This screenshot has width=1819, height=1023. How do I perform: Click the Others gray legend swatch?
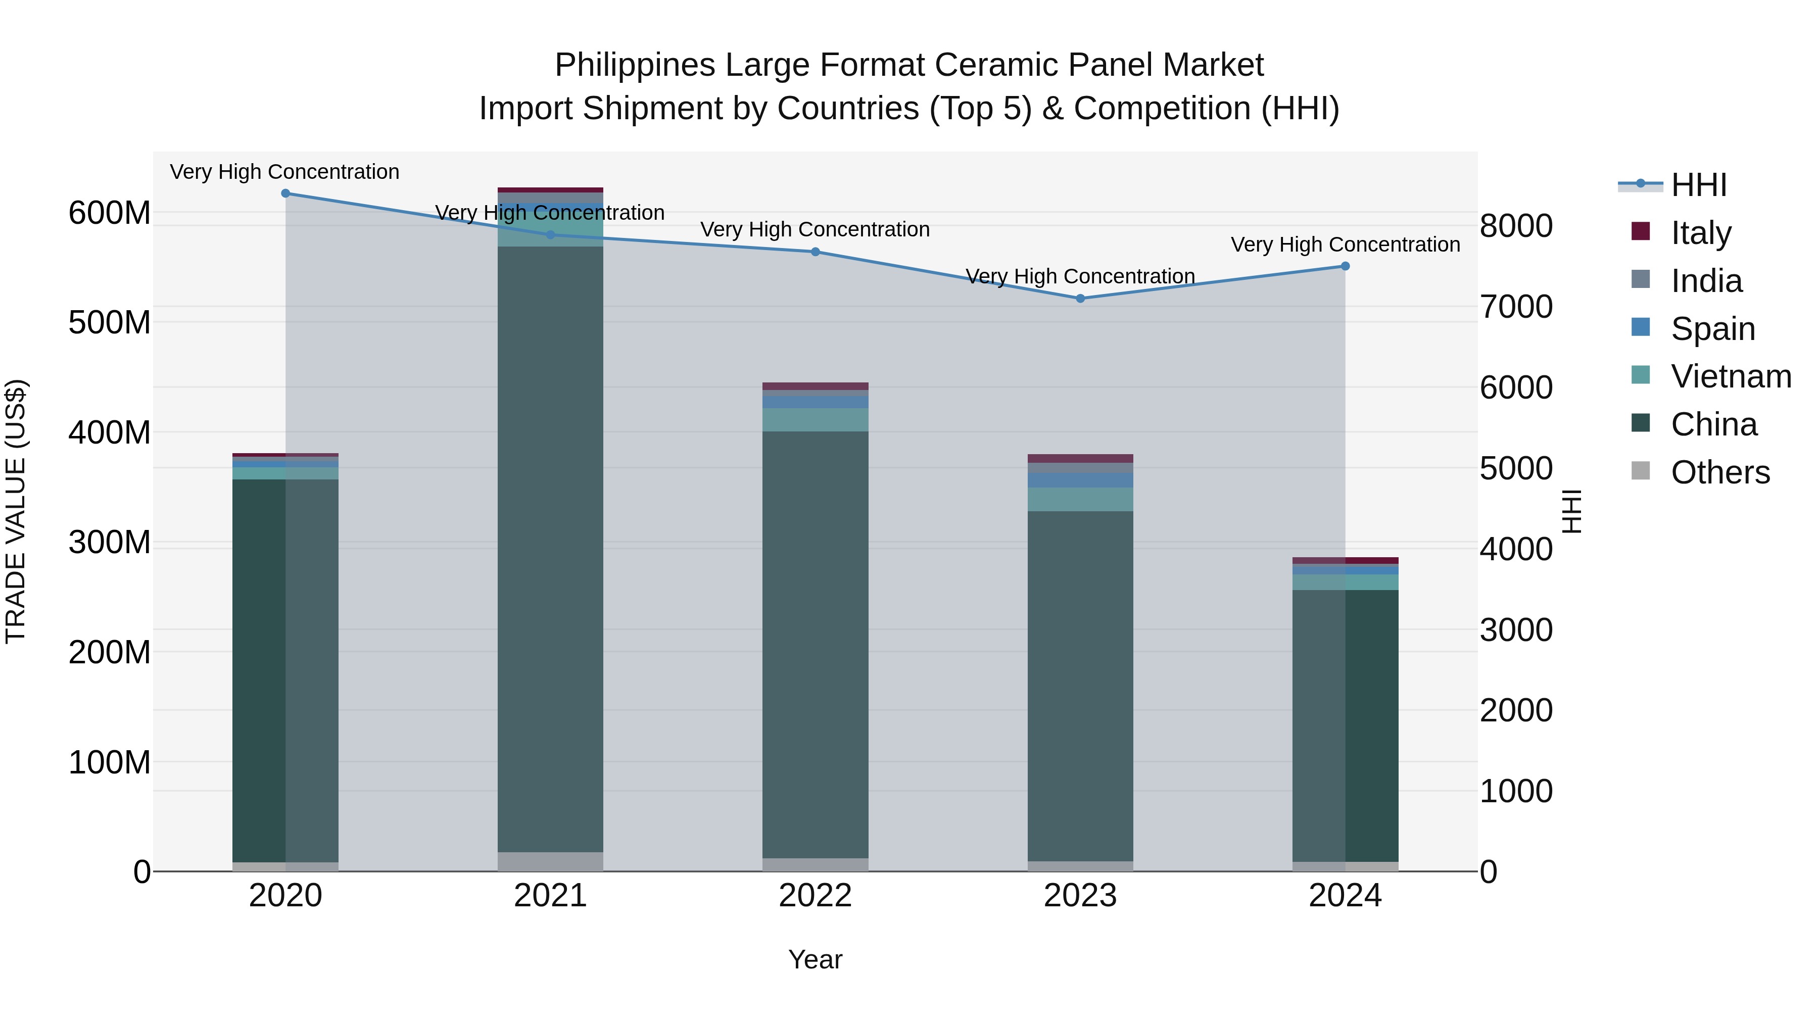click(x=1640, y=471)
